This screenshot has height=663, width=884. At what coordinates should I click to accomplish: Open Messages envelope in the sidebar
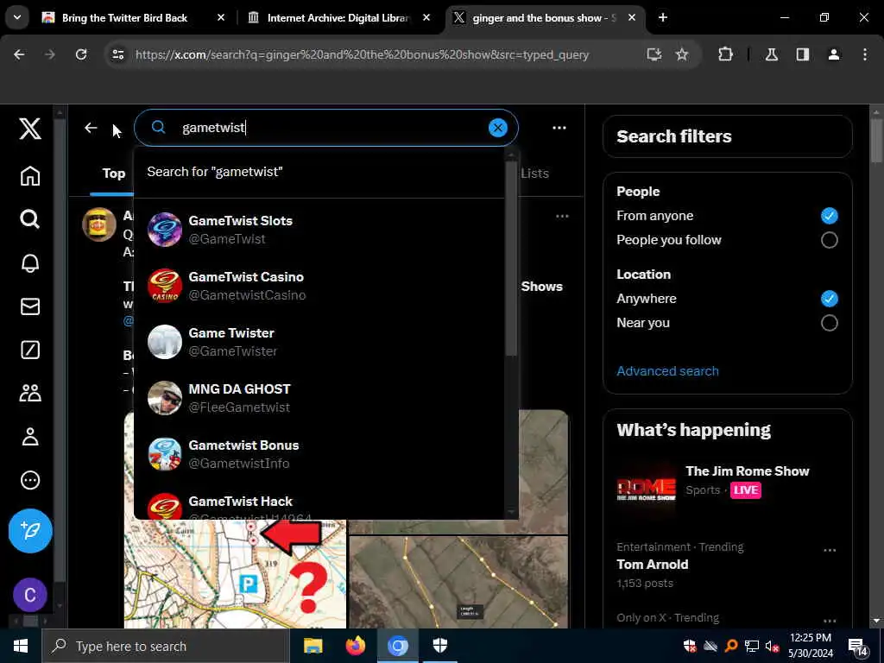coord(30,306)
